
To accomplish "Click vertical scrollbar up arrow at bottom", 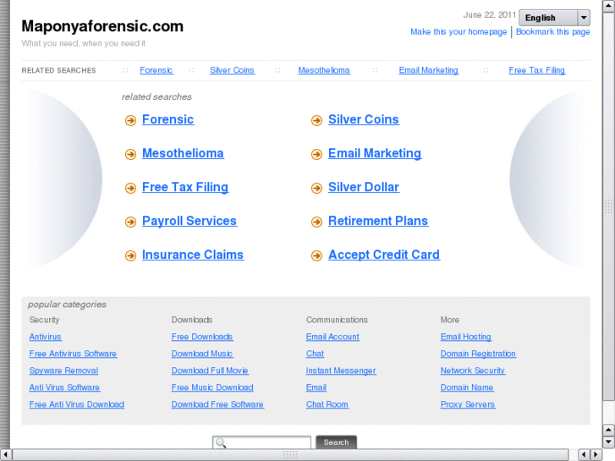I will tap(608, 429).
